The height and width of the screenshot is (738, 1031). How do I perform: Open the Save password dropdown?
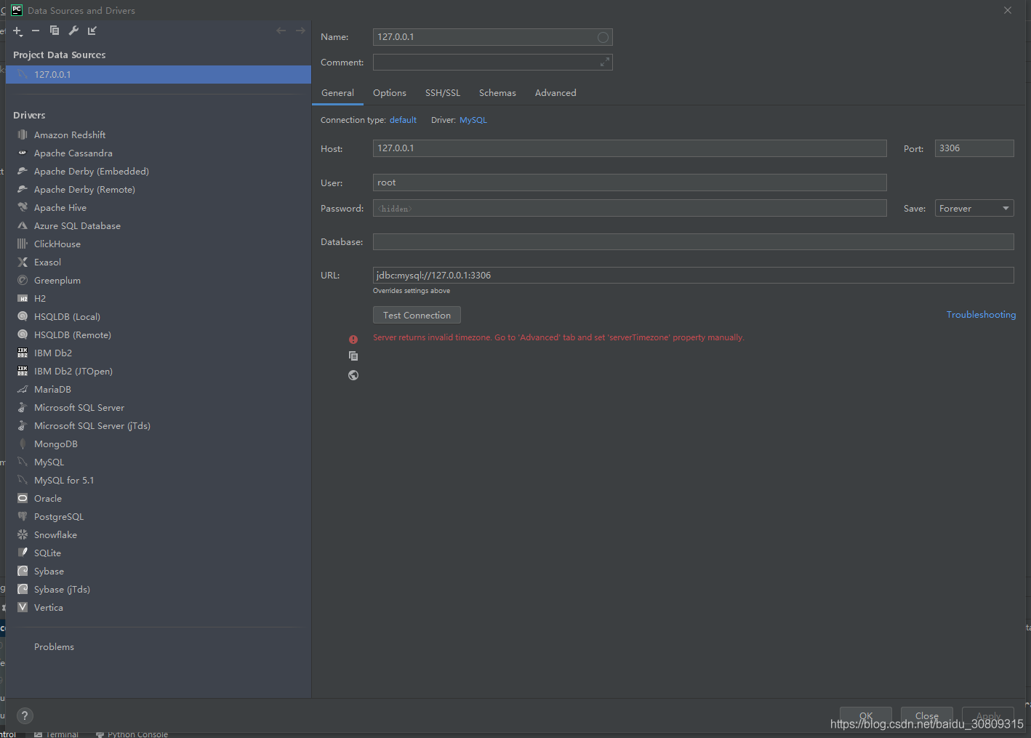(974, 209)
